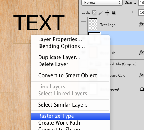Click the fx icon on Tile layer

tap(141, 52)
